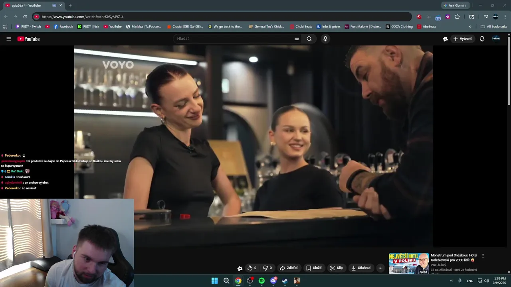Open Discord from the taskbar
The image size is (511, 287).
pyautogui.click(x=273, y=281)
